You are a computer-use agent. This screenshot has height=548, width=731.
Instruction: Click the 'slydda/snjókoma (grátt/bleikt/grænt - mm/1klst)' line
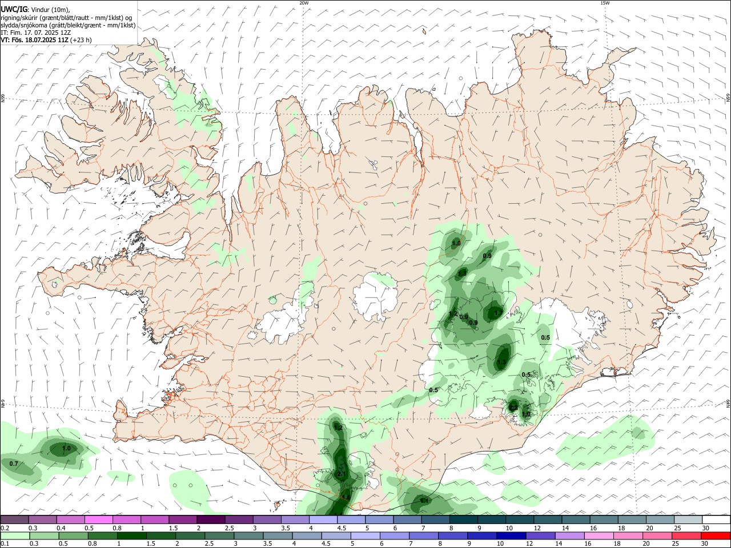[68, 25]
